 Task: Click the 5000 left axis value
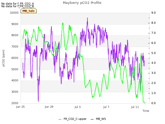[x=15, y=69]
